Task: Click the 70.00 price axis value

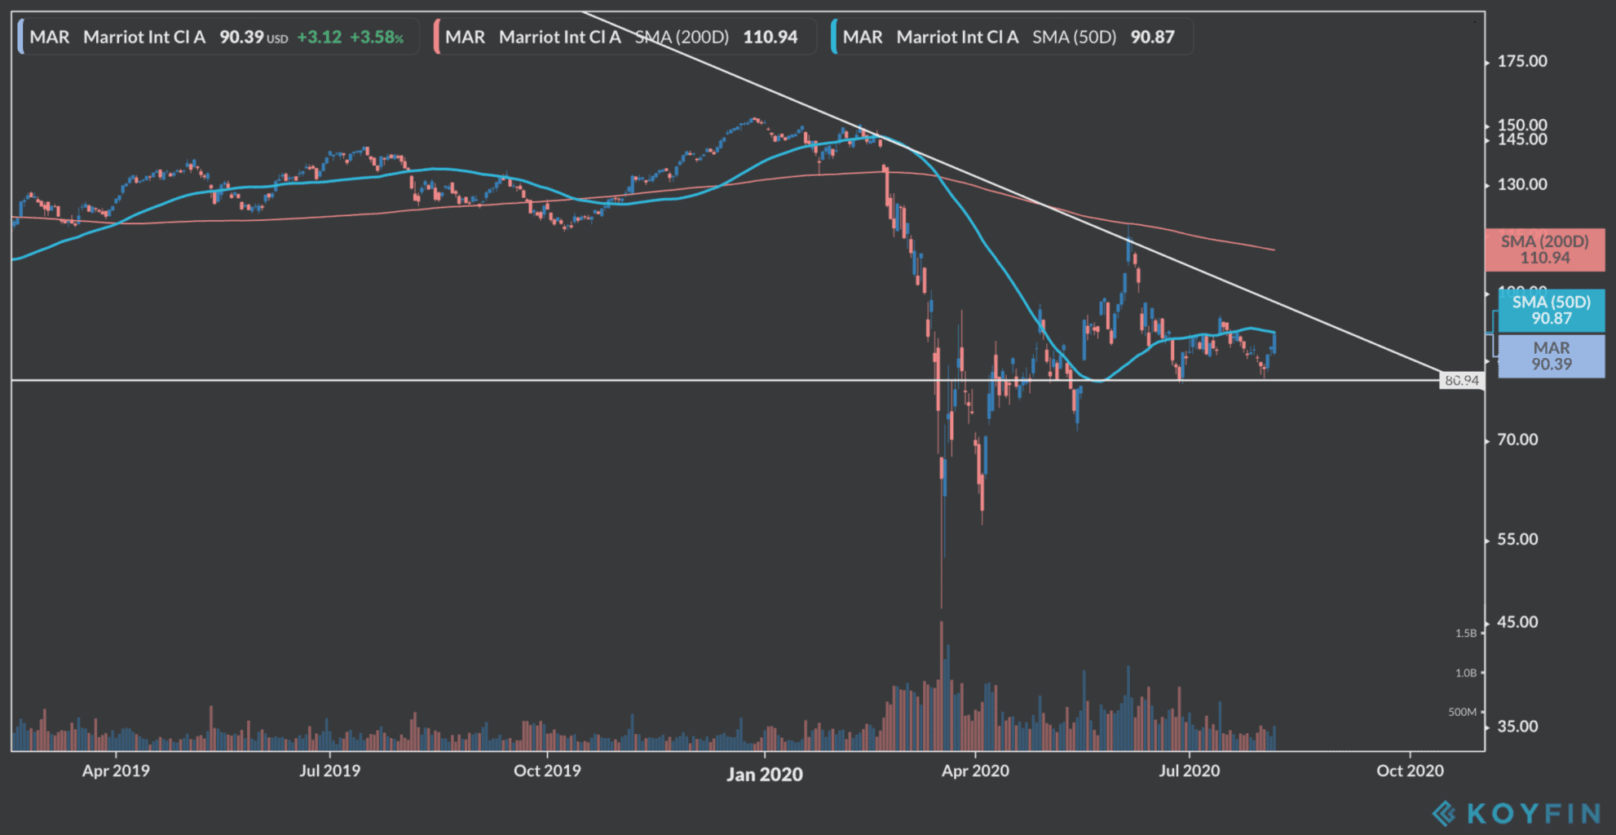Action: pyautogui.click(x=1517, y=440)
